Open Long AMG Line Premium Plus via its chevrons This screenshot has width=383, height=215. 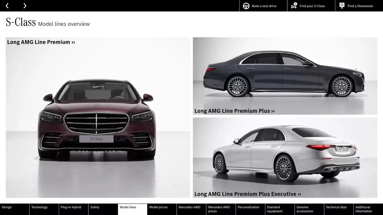272,110
